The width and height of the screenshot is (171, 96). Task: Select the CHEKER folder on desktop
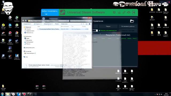tap(159, 26)
